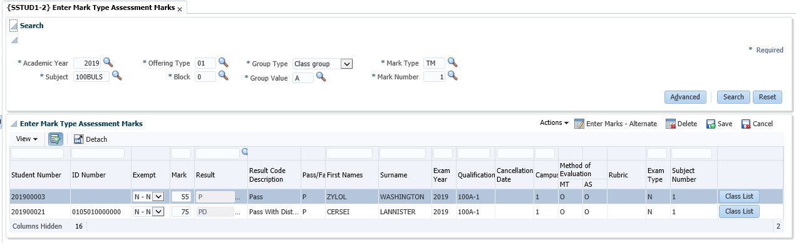796x243 pixels.
Task: Click the Block input field
Action: [205, 77]
